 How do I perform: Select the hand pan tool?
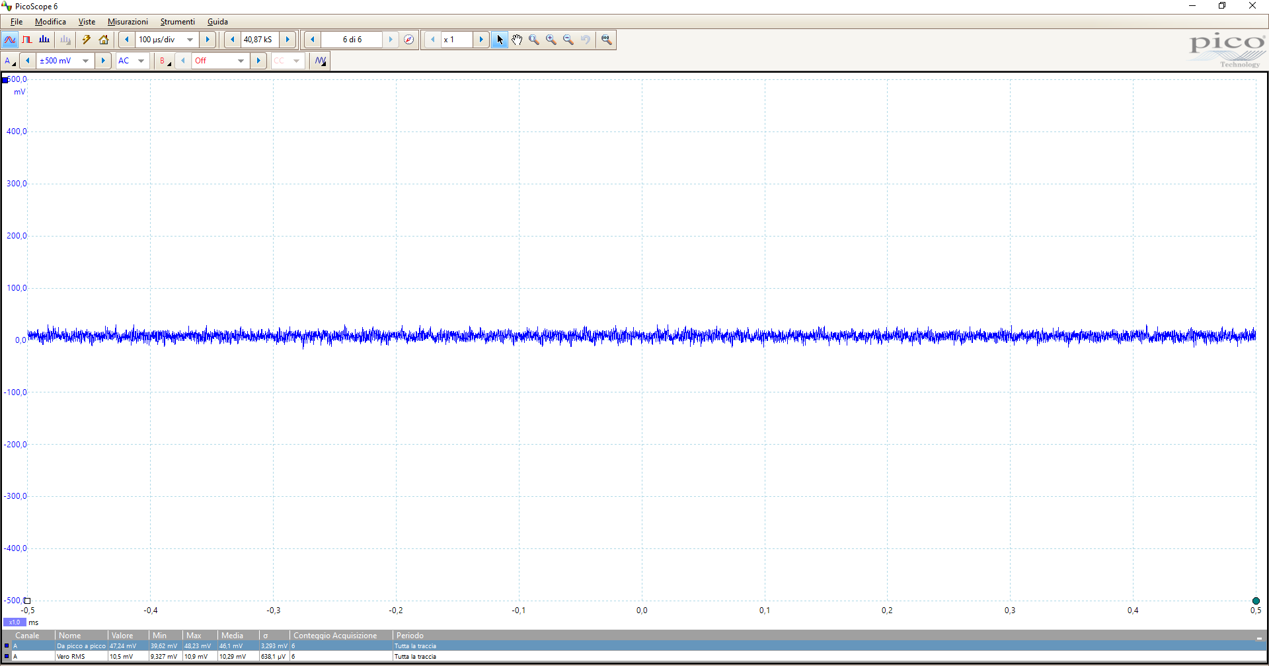(517, 40)
